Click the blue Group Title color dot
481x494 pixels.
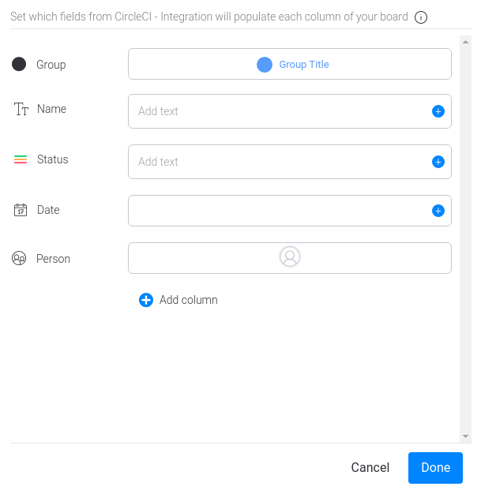(265, 65)
